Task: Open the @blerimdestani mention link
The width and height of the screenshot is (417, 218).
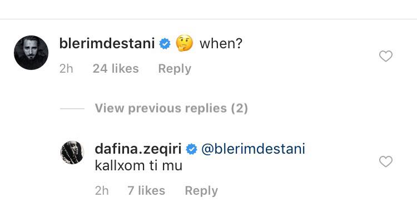Action: coord(253,149)
